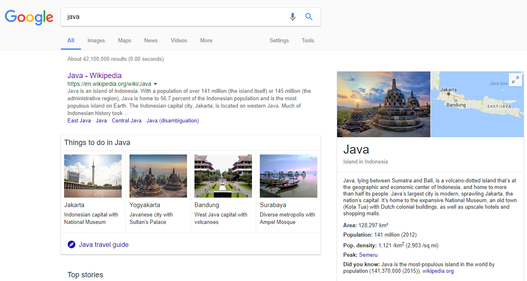Click the Surabaya card title

click(273, 205)
